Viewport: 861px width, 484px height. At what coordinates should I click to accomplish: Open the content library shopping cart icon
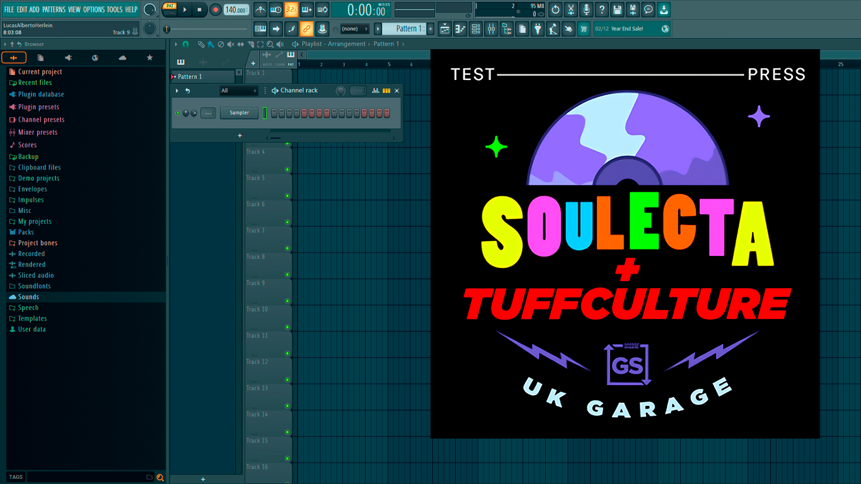(584, 28)
